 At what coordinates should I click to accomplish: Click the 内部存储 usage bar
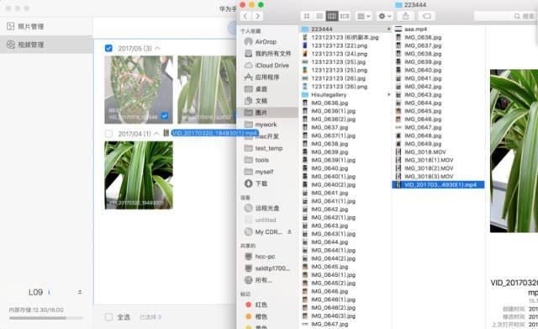pyautogui.click(x=46, y=318)
